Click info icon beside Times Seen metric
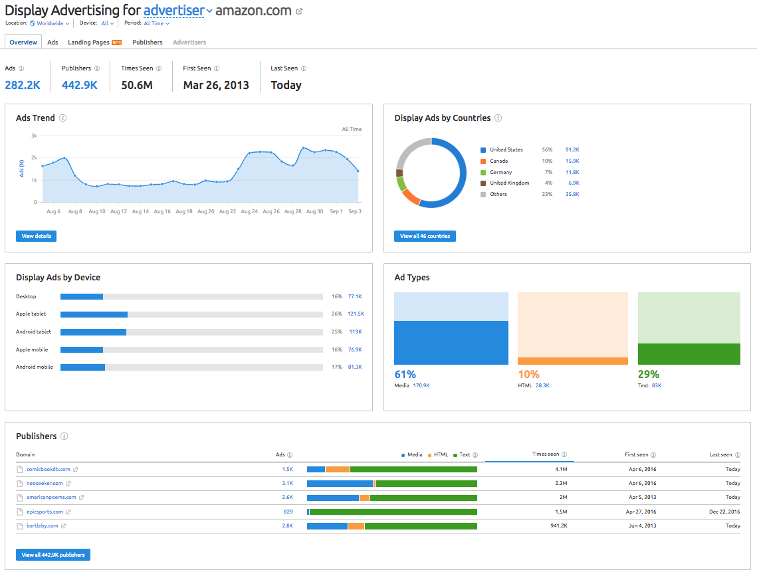 coord(159,68)
